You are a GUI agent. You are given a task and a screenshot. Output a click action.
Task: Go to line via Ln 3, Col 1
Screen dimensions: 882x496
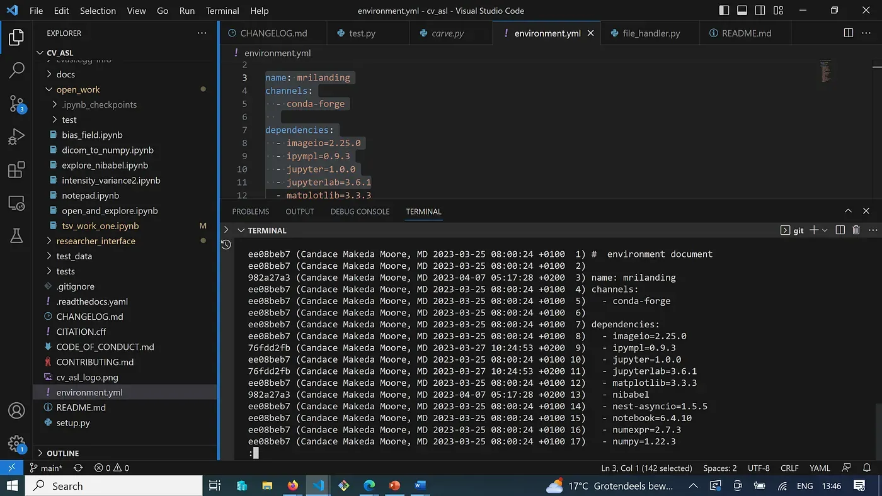pos(646,468)
